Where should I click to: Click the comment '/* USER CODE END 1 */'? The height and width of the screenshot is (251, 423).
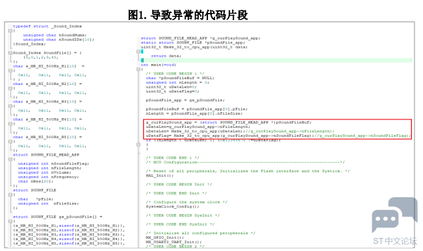(173, 158)
